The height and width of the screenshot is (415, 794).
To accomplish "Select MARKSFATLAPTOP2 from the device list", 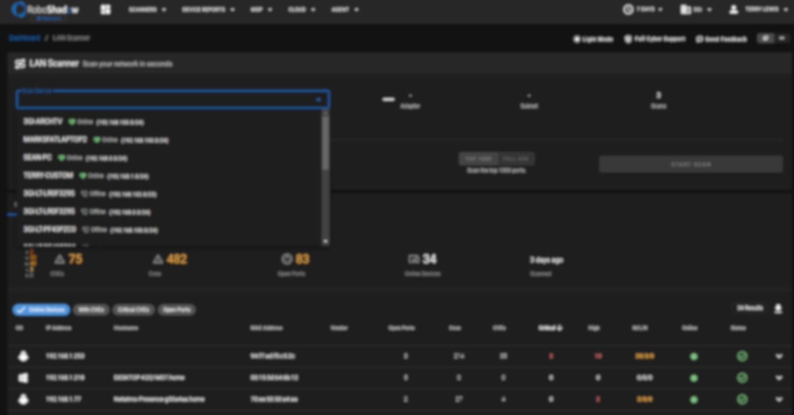I will [x=169, y=140].
